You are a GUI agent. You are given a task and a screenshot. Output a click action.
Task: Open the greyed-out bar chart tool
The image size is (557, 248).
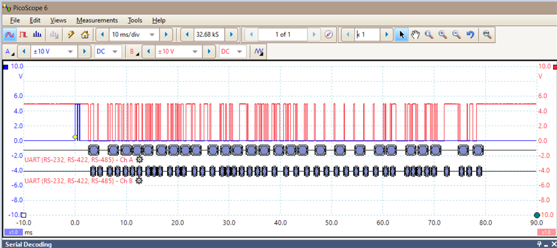pyautogui.click(x=54, y=34)
